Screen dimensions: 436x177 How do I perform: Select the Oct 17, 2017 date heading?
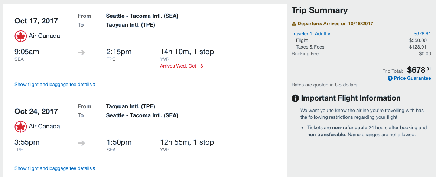(36, 21)
